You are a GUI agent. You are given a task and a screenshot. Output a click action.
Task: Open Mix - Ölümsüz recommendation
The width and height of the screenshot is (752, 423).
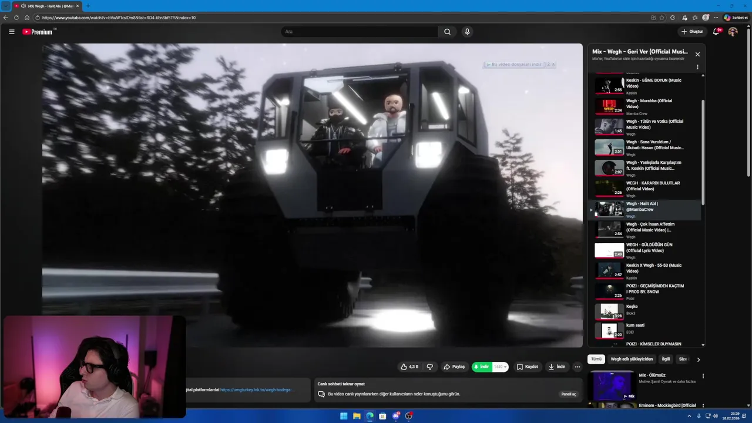point(646,385)
